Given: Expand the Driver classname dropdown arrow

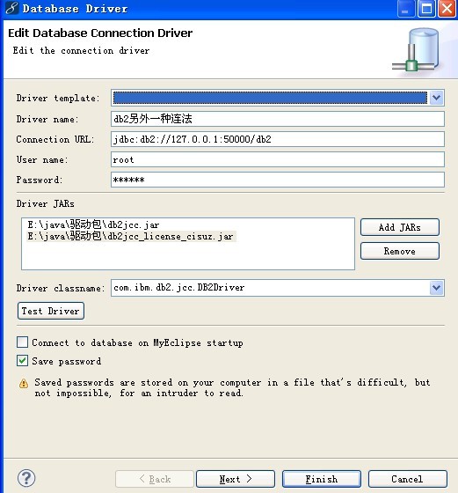Looking at the screenshot, I should point(436,288).
